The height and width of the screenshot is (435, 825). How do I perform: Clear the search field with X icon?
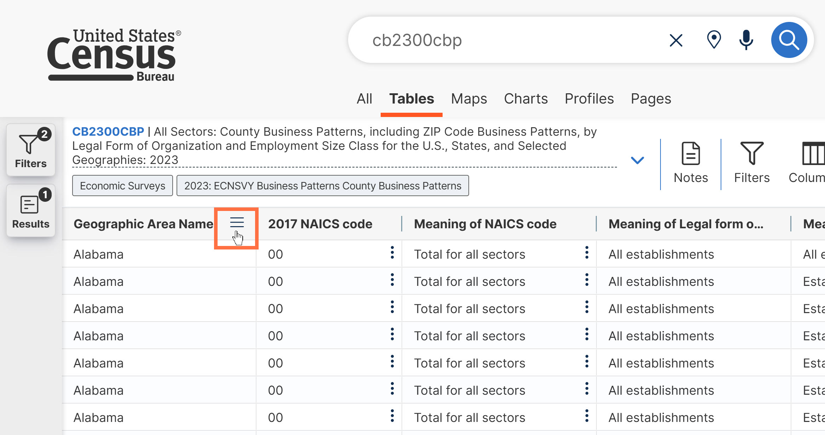[x=676, y=40]
